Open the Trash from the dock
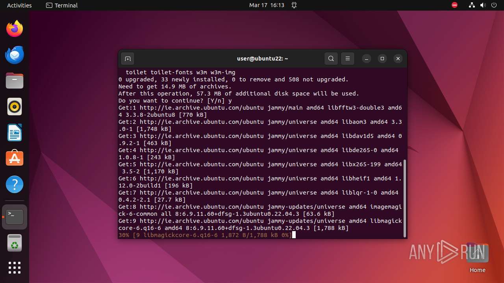 point(15,243)
